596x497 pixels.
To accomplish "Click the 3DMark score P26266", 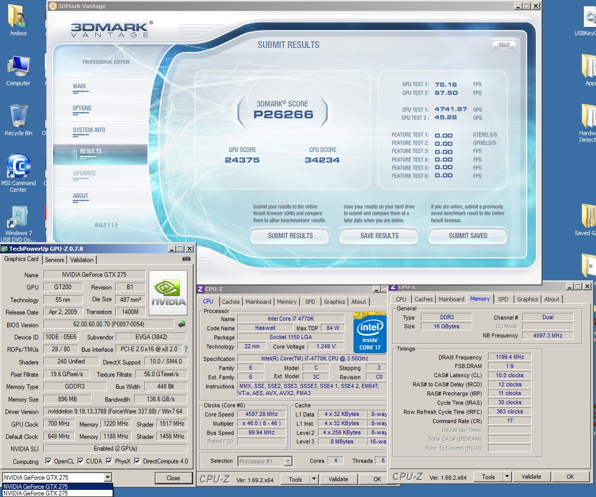I will pos(283,115).
